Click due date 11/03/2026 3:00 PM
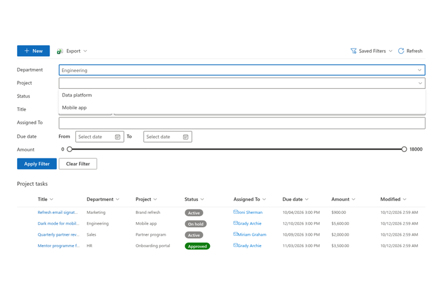The width and height of the screenshot is (441, 294). point(301,246)
